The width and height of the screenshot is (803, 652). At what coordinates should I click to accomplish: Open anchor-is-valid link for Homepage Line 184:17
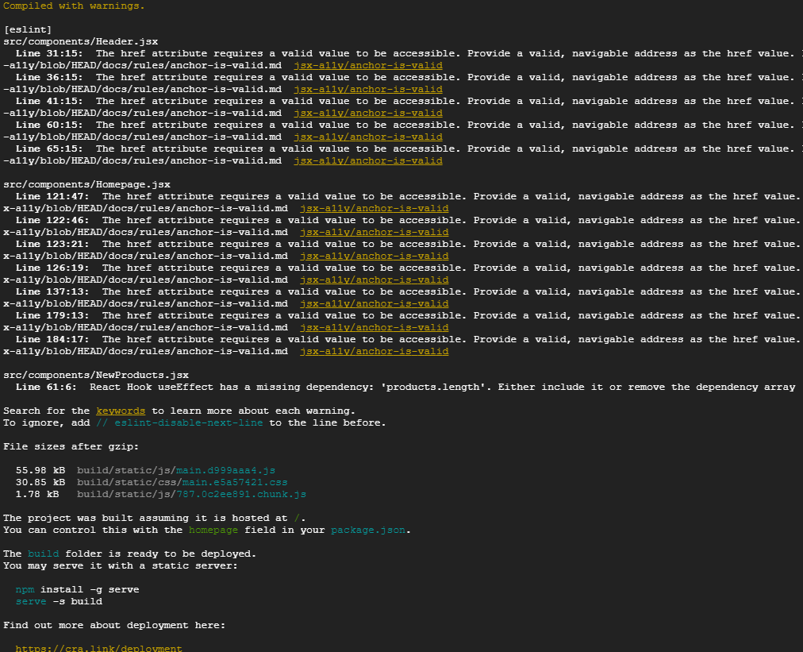coord(375,352)
